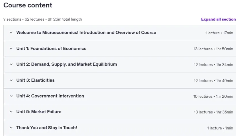236x136 pixels.
Task: Click the 10 lectures 1hr 20min label
Action: (x=213, y=97)
